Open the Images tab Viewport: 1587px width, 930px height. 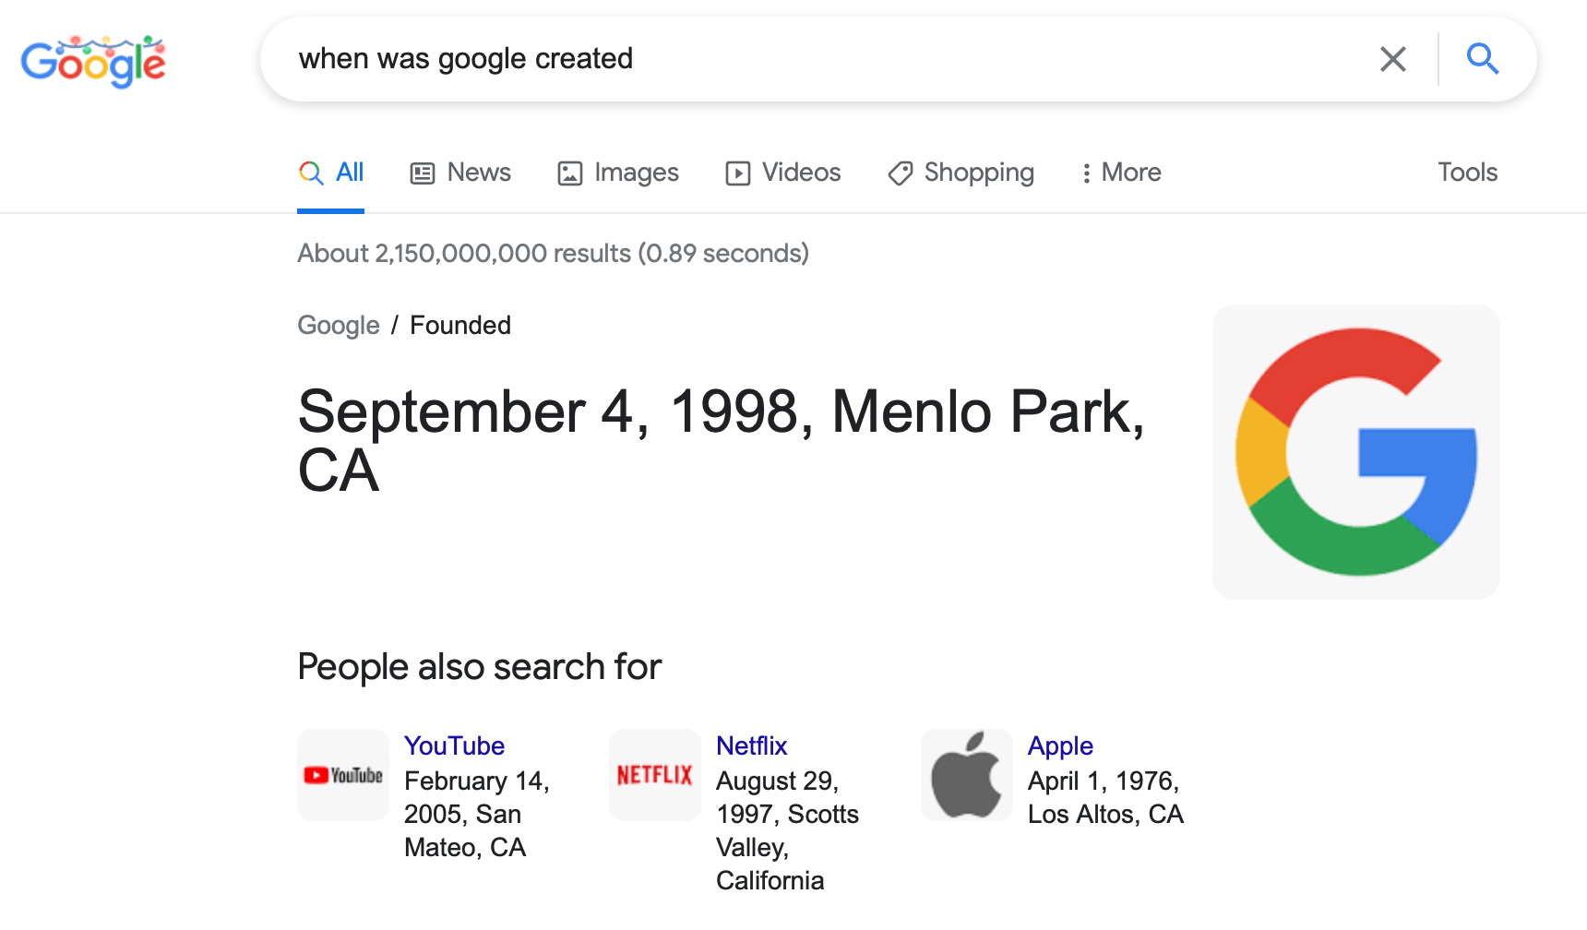tap(618, 173)
